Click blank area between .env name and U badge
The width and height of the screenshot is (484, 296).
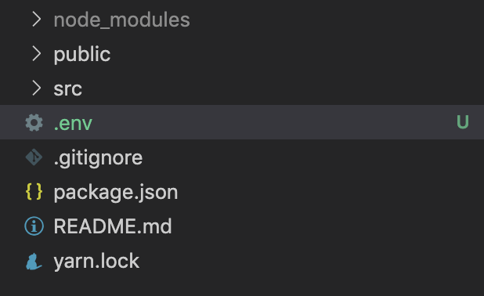click(x=274, y=122)
